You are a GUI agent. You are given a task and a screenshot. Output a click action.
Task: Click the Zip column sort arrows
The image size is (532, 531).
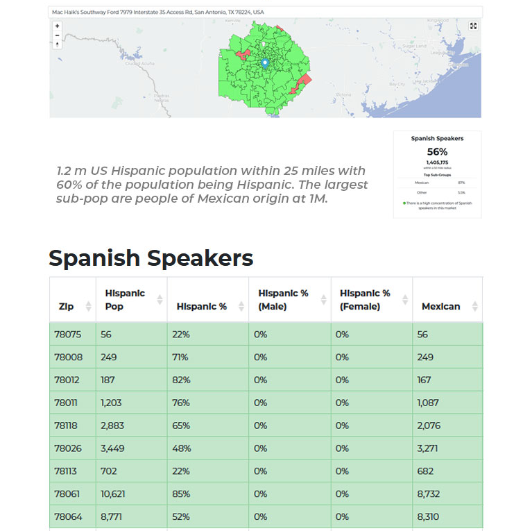pyautogui.click(x=88, y=306)
